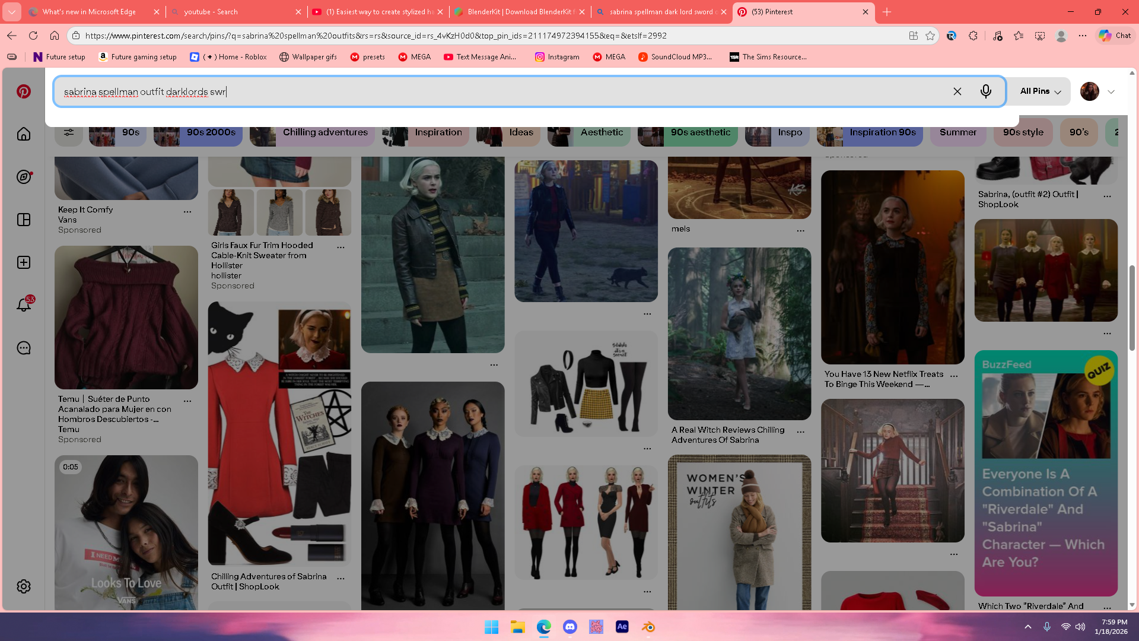Open the notifications bell icon
This screenshot has width=1139, height=641.
pyautogui.click(x=24, y=305)
